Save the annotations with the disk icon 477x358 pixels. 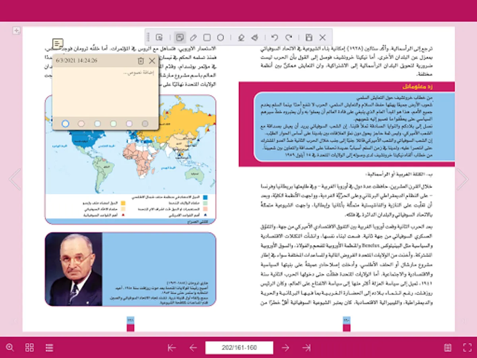[x=309, y=37]
